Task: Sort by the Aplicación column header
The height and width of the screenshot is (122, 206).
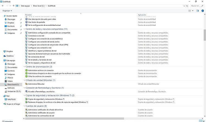Action: pyautogui.click(x=142, y=15)
